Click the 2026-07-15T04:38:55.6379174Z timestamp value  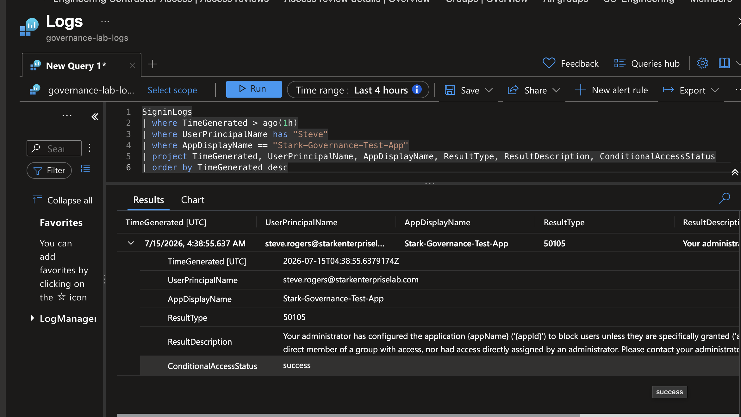(x=341, y=261)
